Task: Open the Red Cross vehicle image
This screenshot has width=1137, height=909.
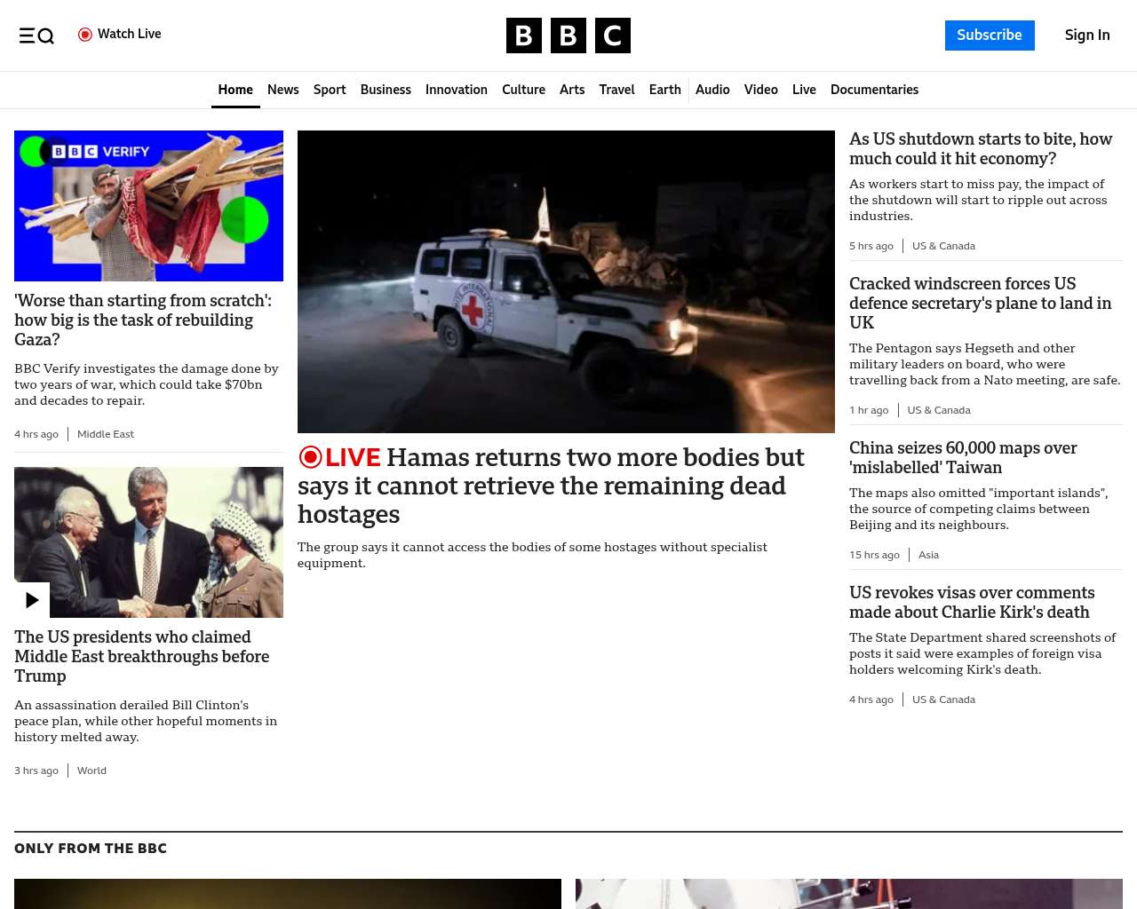Action: click(x=566, y=281)
